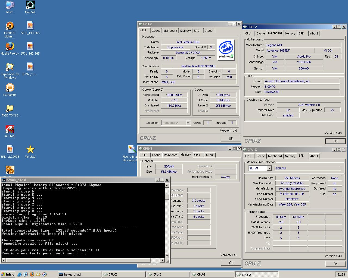
Task: Launch the PCMark05 desktop shortcut
Action: click(x=10, y=87)
